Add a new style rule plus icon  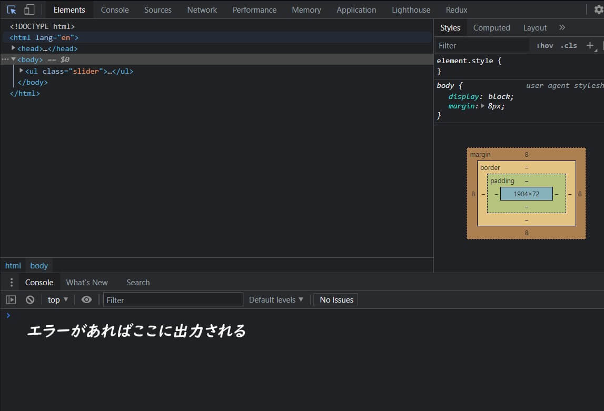590,46
